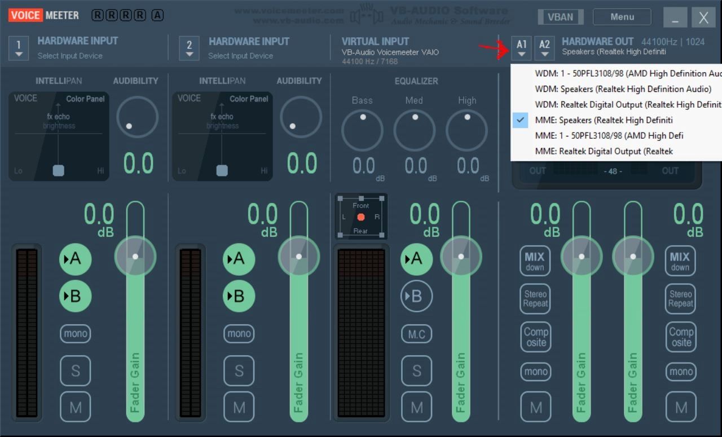Choose WDM: Speakers Realtek output
Screen dimensions: 722x437
click(x=617, y=89)
